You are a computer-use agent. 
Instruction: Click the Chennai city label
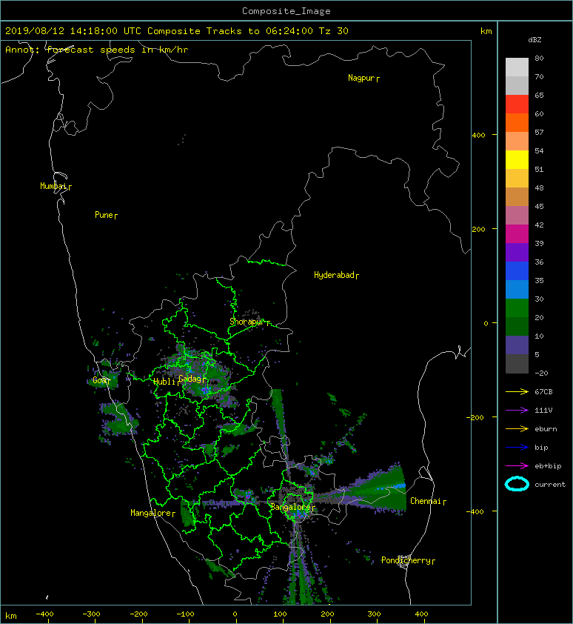point(426,501)
